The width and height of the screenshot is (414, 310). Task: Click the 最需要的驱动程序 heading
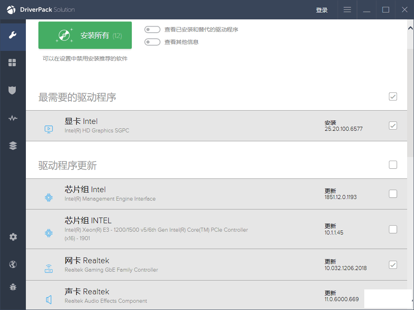pos(77,97)
